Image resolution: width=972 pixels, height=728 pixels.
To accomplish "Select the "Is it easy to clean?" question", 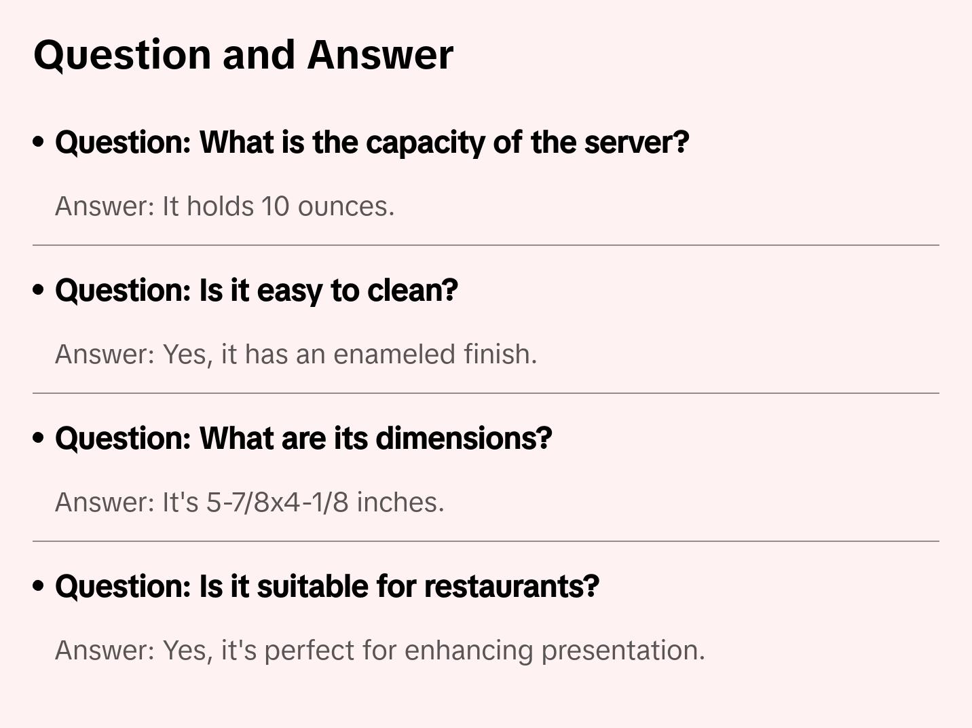I will (x=257, y=290).
